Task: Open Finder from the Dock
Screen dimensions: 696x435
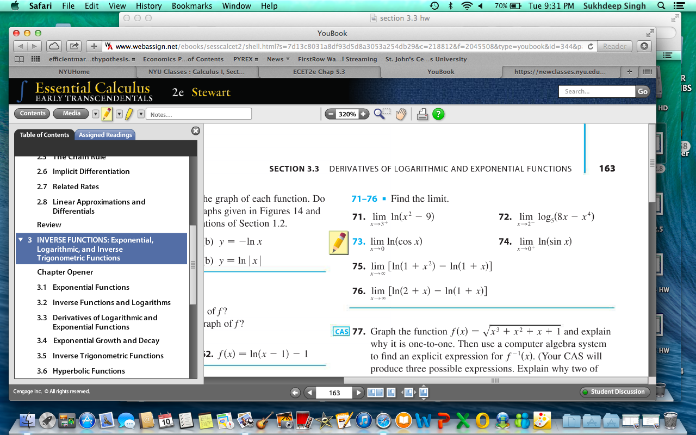Action: pyautogui.click(x=27, y=420)
